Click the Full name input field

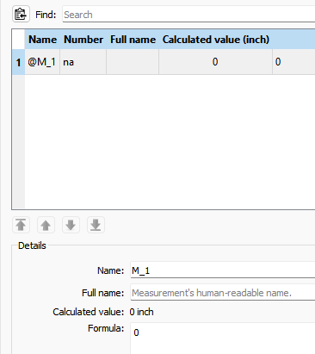tap(223, 292)
